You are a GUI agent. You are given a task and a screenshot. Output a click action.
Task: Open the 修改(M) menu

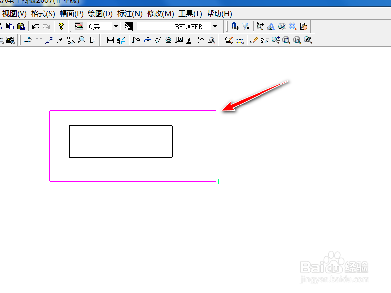pos(160,14)
